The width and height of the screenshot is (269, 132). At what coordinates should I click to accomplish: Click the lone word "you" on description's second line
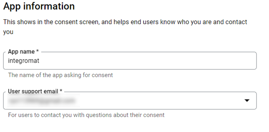[8, 32]
